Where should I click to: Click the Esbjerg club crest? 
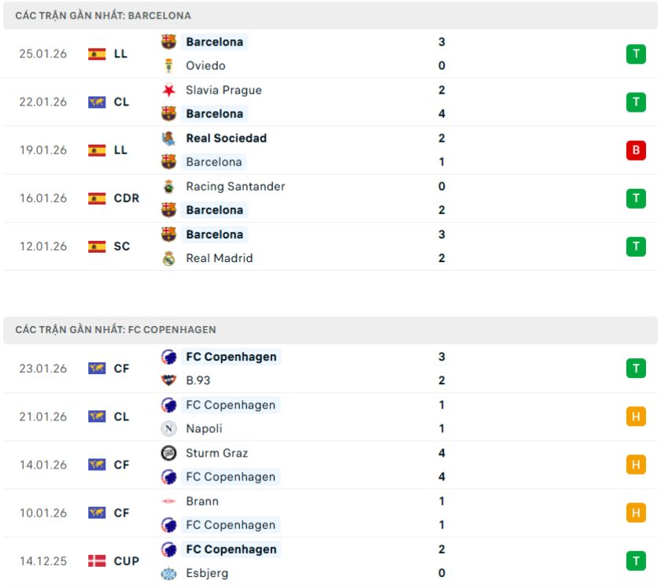168,574
